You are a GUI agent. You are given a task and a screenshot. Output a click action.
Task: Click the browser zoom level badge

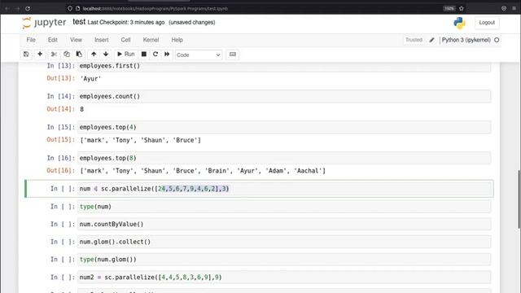pyautogui.click(x=449, y=8)
